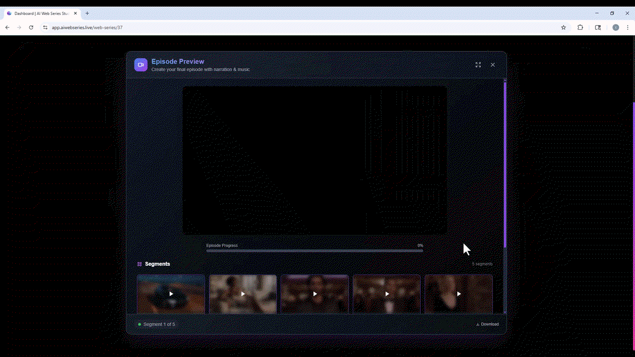Bookmark this page with the star icon
The width and height of the screenshot is (635, 357).
click(x=564, y=28)
